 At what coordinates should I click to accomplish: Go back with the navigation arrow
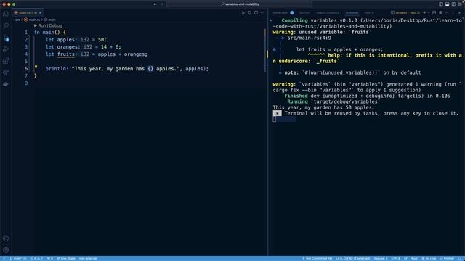(155, 4)
